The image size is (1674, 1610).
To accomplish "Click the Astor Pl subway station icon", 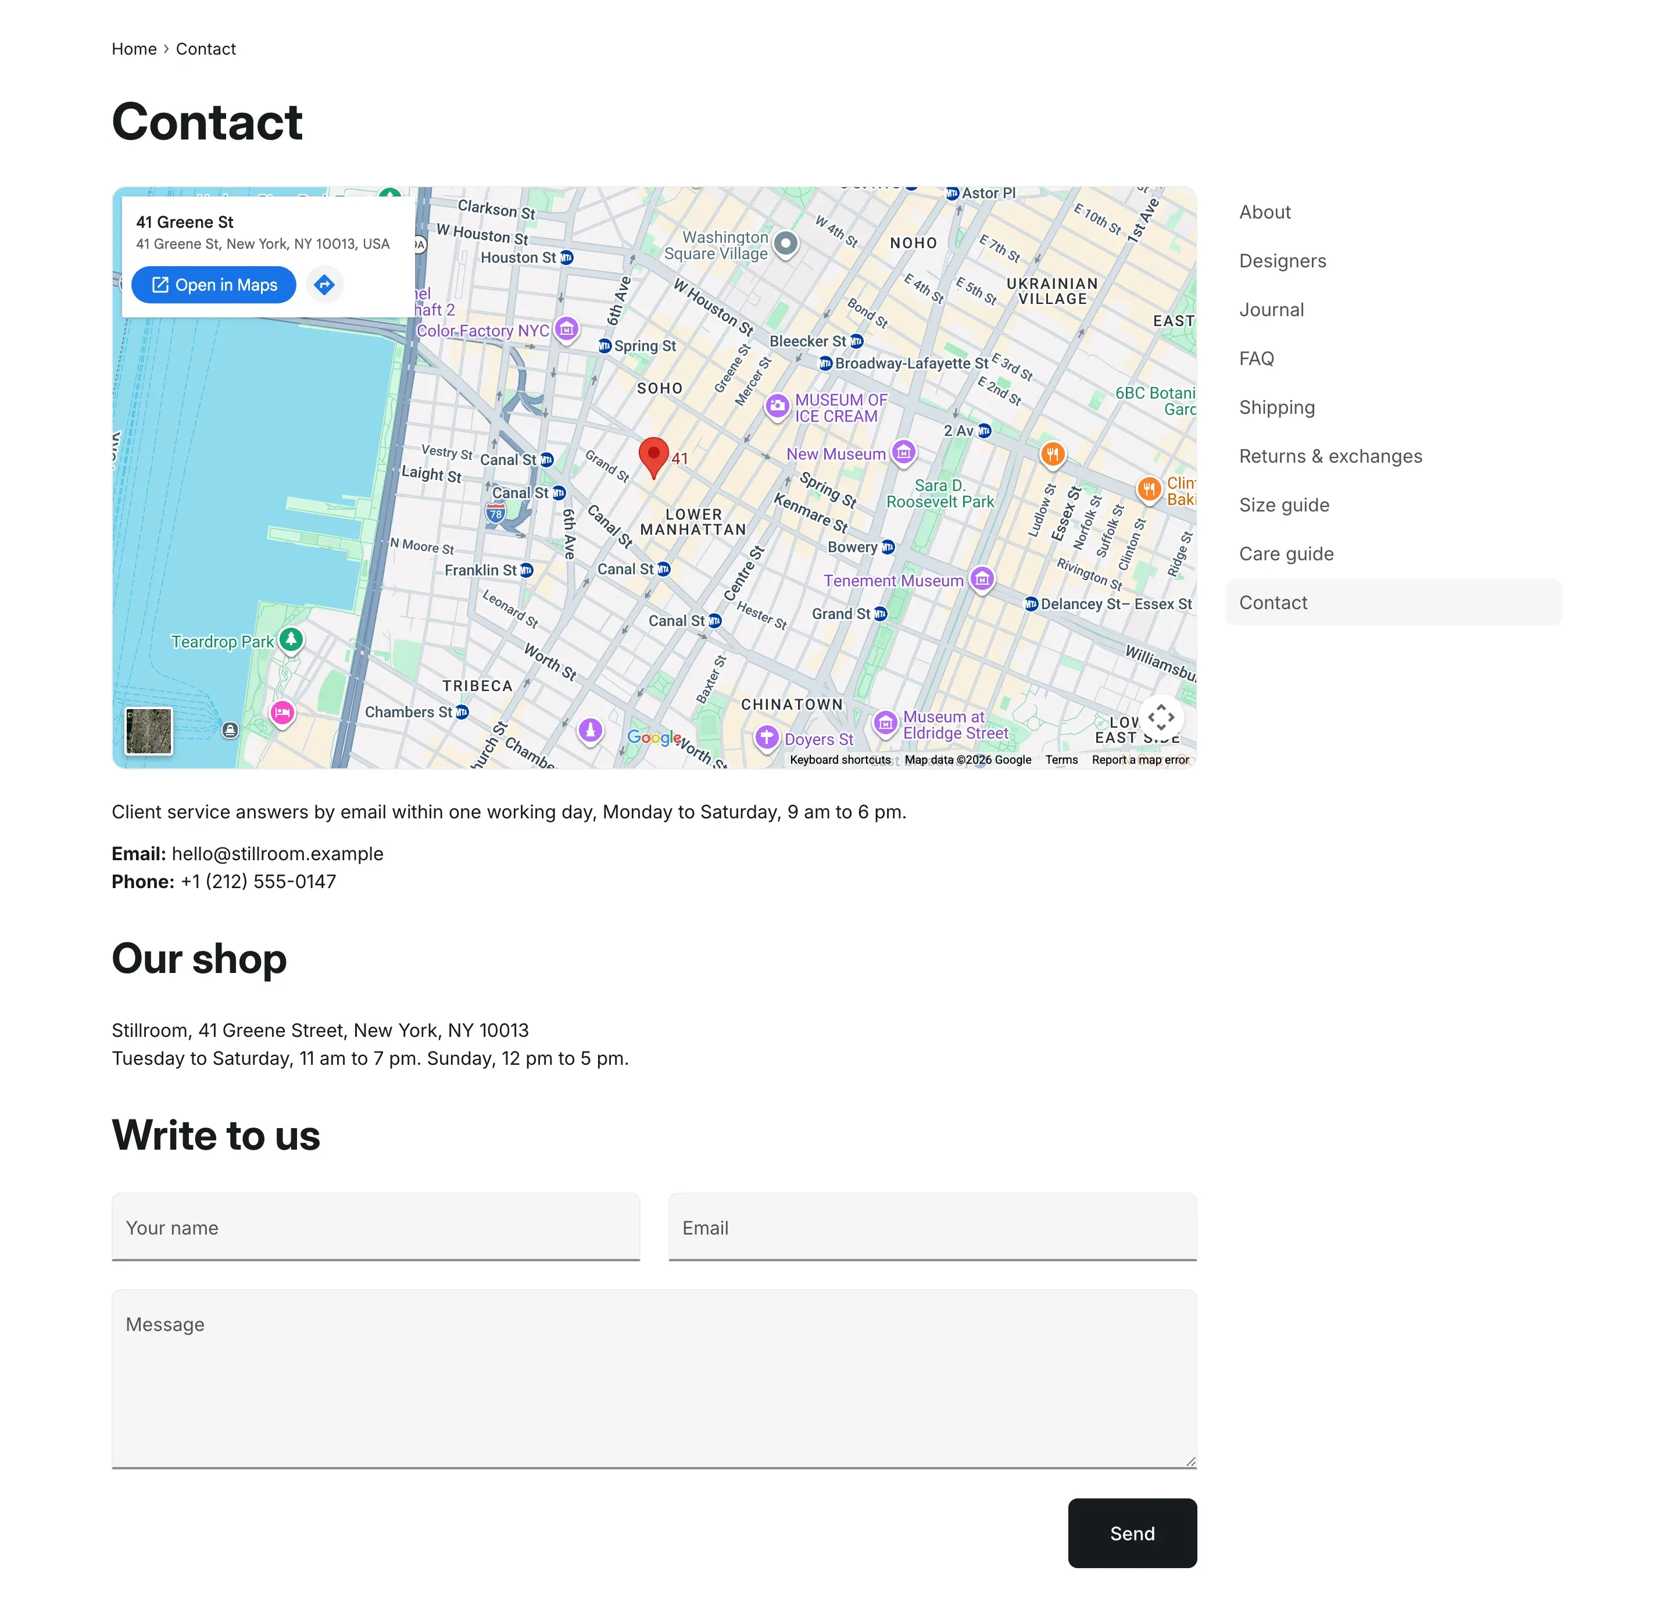I will click(952, 194).
